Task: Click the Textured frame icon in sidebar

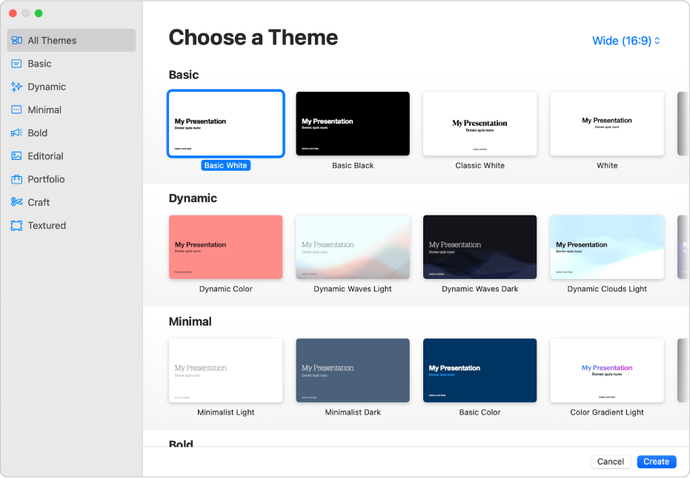Action: click(17, 226)
